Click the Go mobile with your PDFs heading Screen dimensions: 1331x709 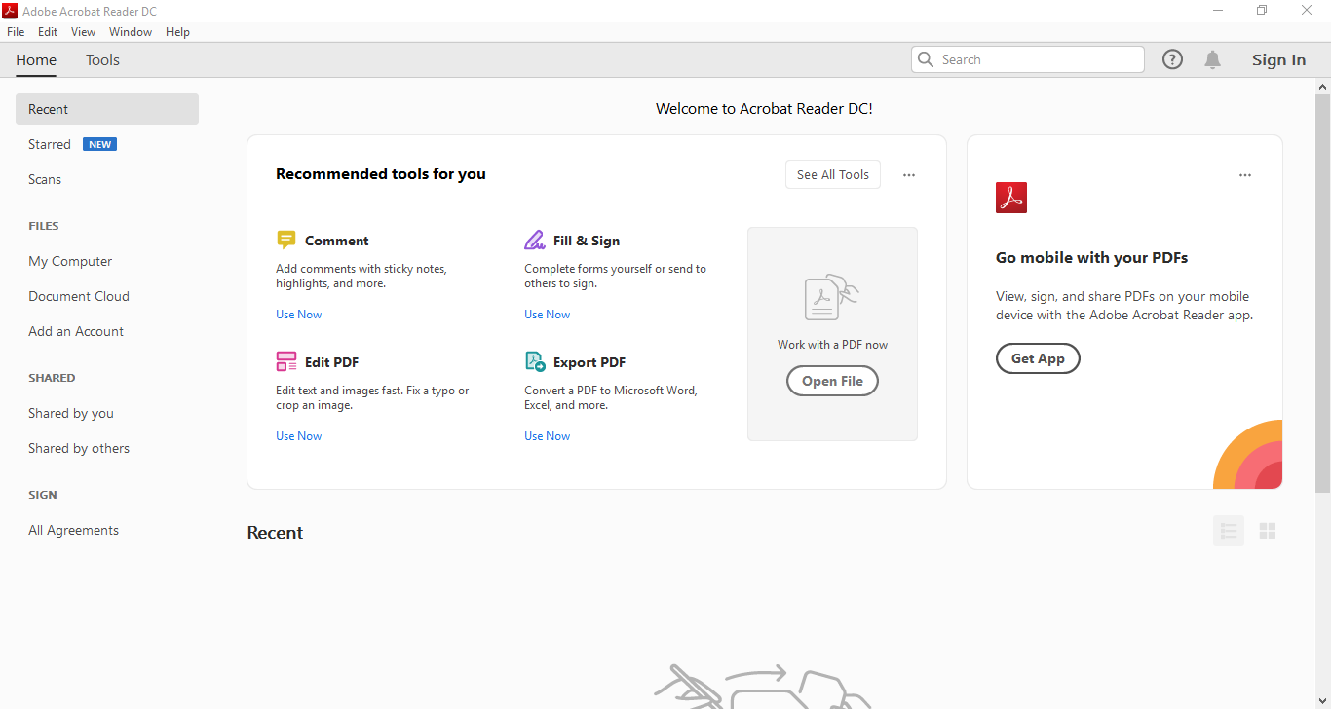pyautogui.click(x=1091, y=258)
